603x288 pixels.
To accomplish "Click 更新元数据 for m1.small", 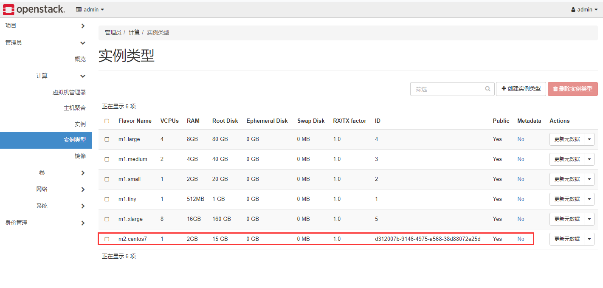I will click(567, 179).
